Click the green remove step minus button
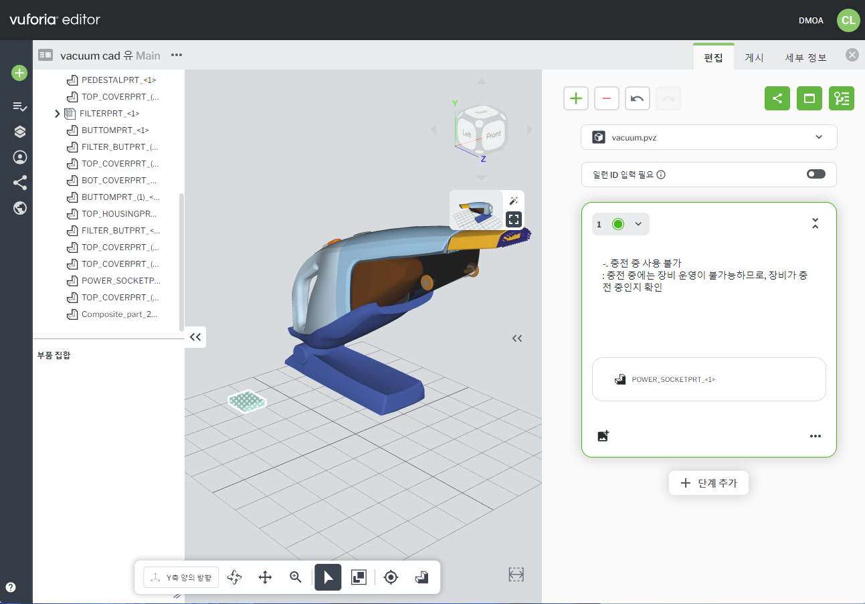 tap(606, 98)
